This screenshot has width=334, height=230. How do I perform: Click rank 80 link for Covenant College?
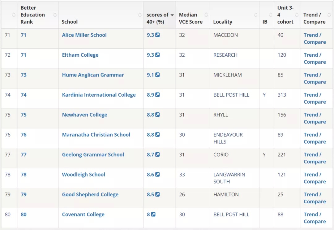click(x=24, y=214)
